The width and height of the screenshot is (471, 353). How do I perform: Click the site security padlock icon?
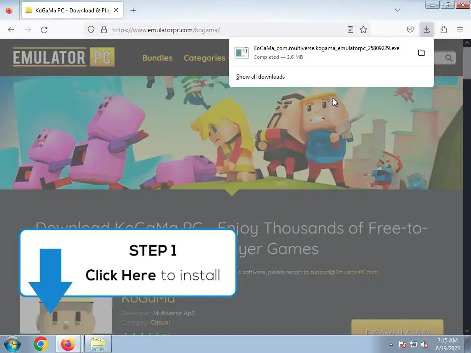pyautogui.click(x=104, y=30)
